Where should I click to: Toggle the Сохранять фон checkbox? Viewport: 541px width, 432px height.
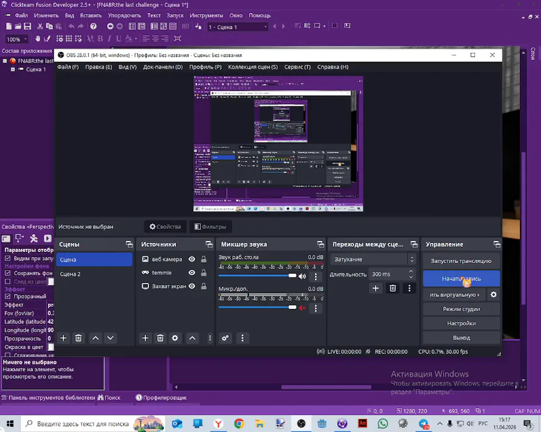coord(8,273)
